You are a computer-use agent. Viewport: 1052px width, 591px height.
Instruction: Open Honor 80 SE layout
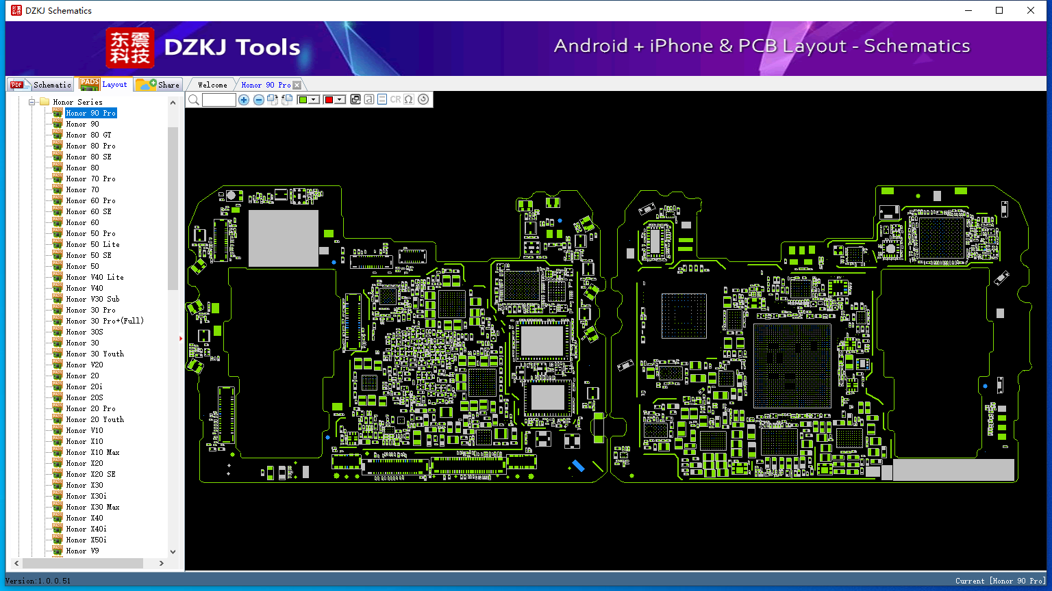point(88,157)
